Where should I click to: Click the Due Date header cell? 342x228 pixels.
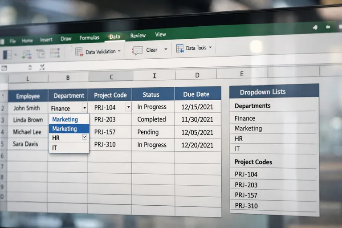click(198, 94)
